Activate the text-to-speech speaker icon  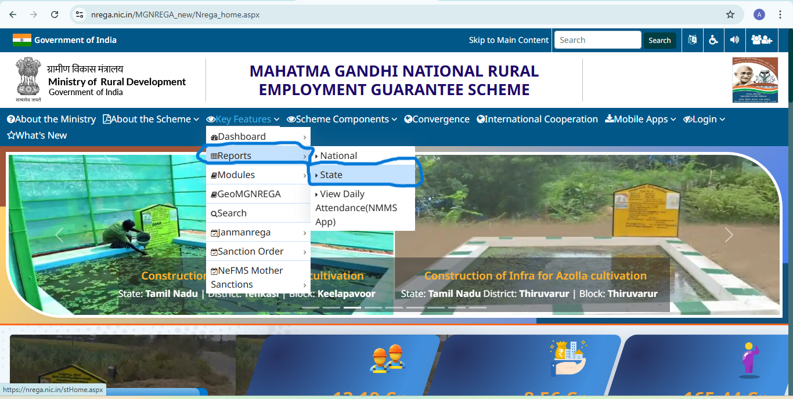[734, 40]
